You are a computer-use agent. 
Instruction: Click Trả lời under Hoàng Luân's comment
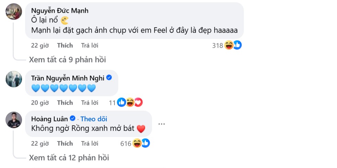[x=89, y=143]
